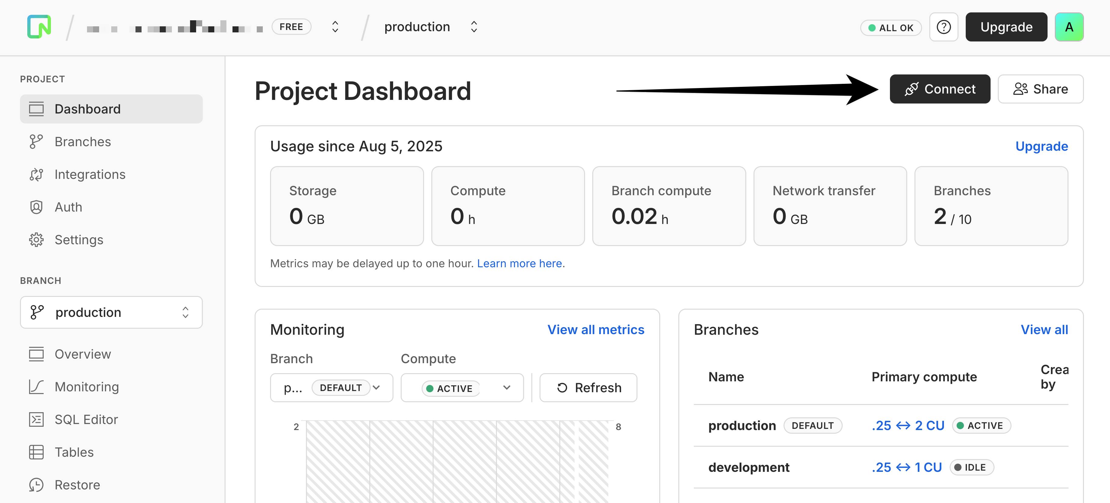1110x503 pixels.
Task: Click the Branches 2 / 10 card
Action: [991, 206]
